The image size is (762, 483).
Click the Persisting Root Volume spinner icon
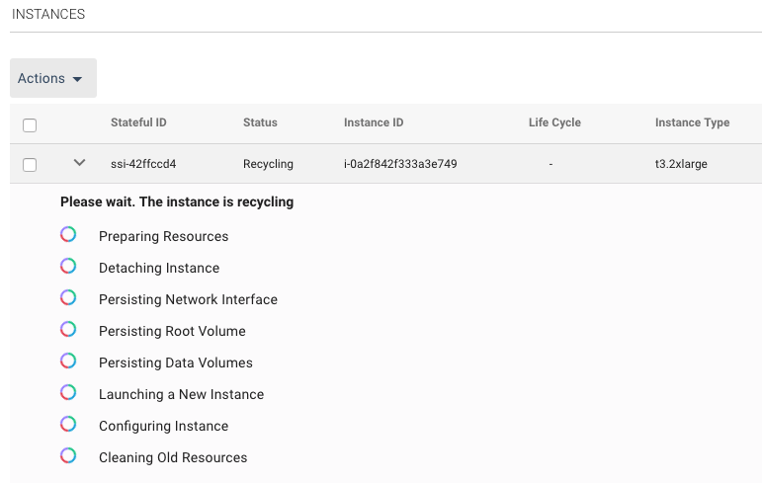[68, 330]
